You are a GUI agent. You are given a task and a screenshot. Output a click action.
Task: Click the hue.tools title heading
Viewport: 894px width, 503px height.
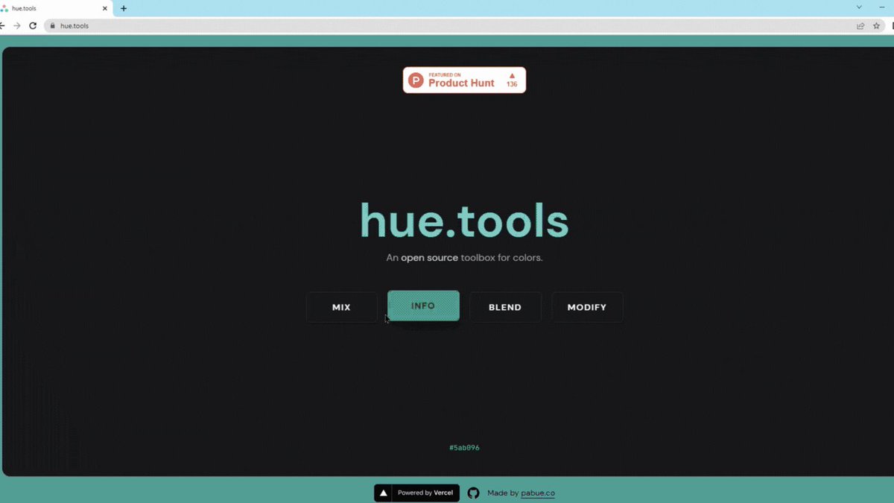(x=464, y=221)
